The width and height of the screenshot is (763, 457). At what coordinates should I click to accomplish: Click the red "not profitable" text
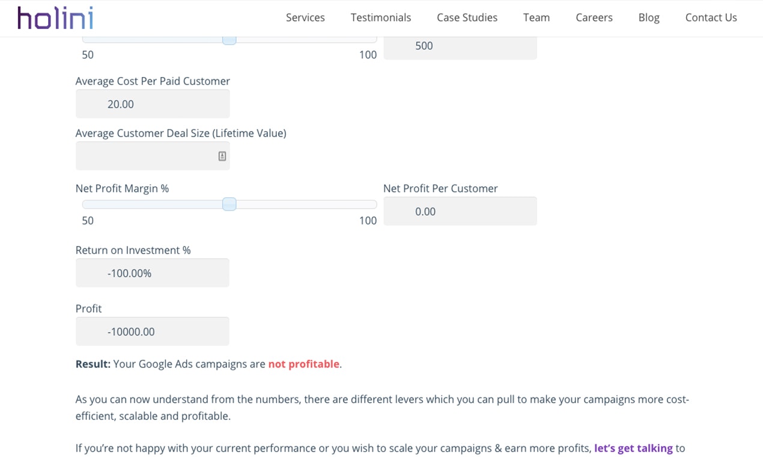303,364
